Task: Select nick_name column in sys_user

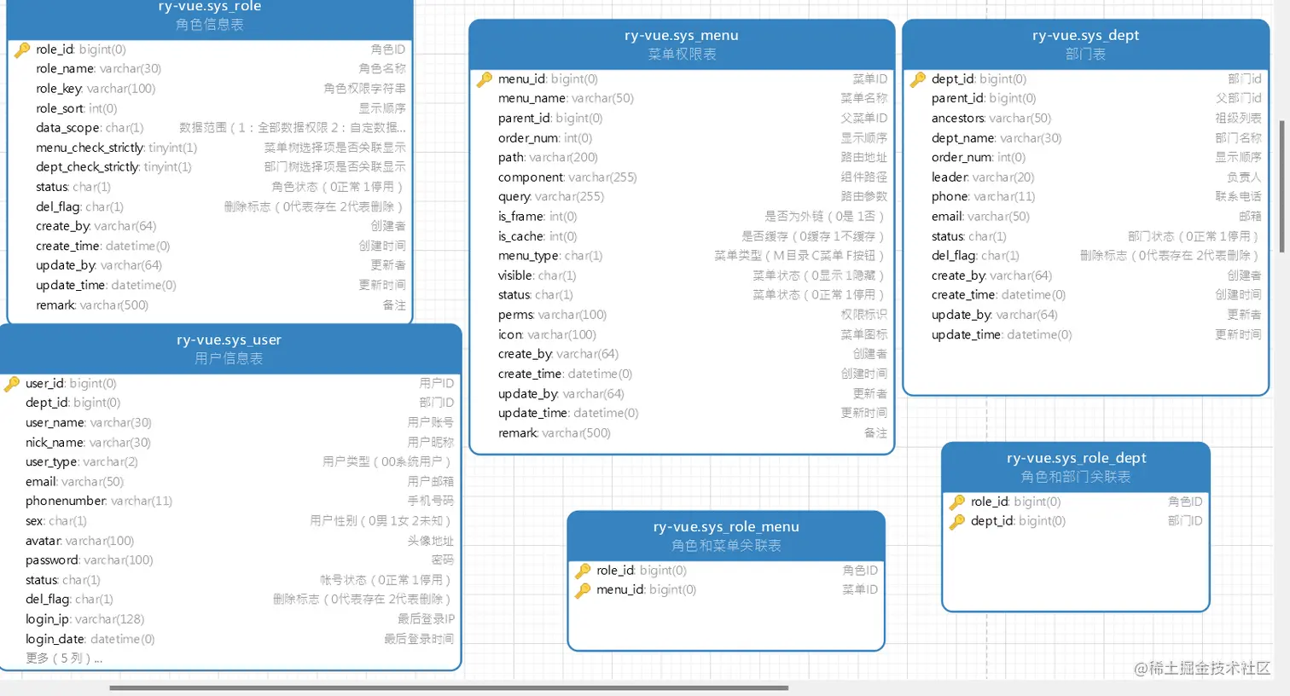Action: pyautogui.click(x=230, y=443)
